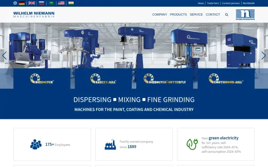Open the search magnifier icon
This screenshot has height=167, width=268.
[x=226, y=15]
